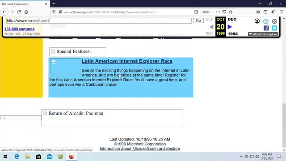Click the Wayback Machine URL input field
The image size is (286, 161).
click(x=99, y=21)
